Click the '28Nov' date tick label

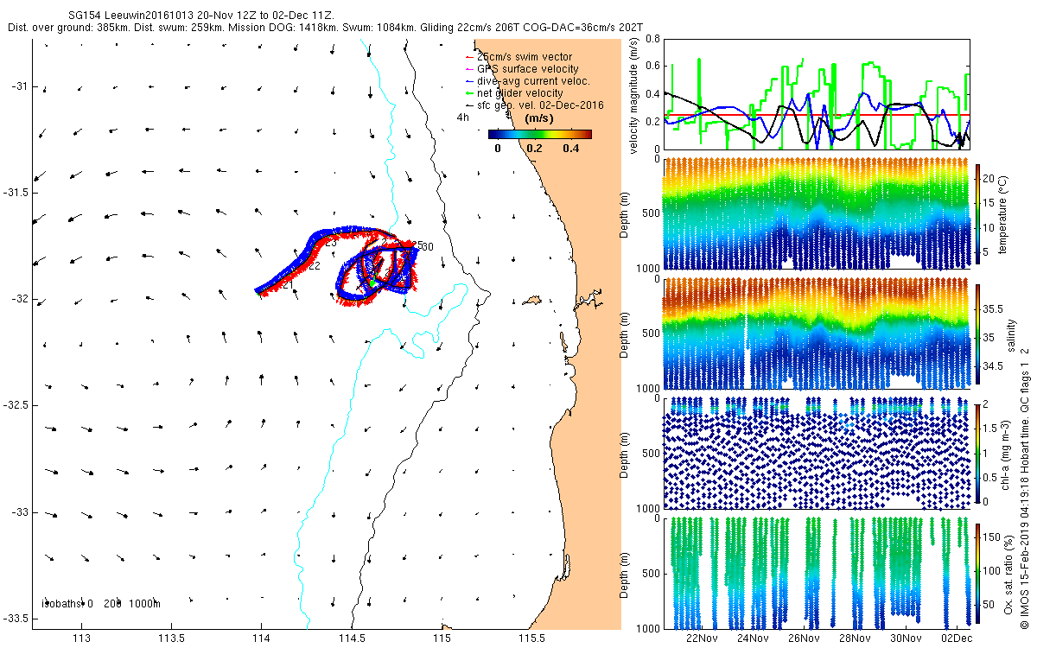855,638
